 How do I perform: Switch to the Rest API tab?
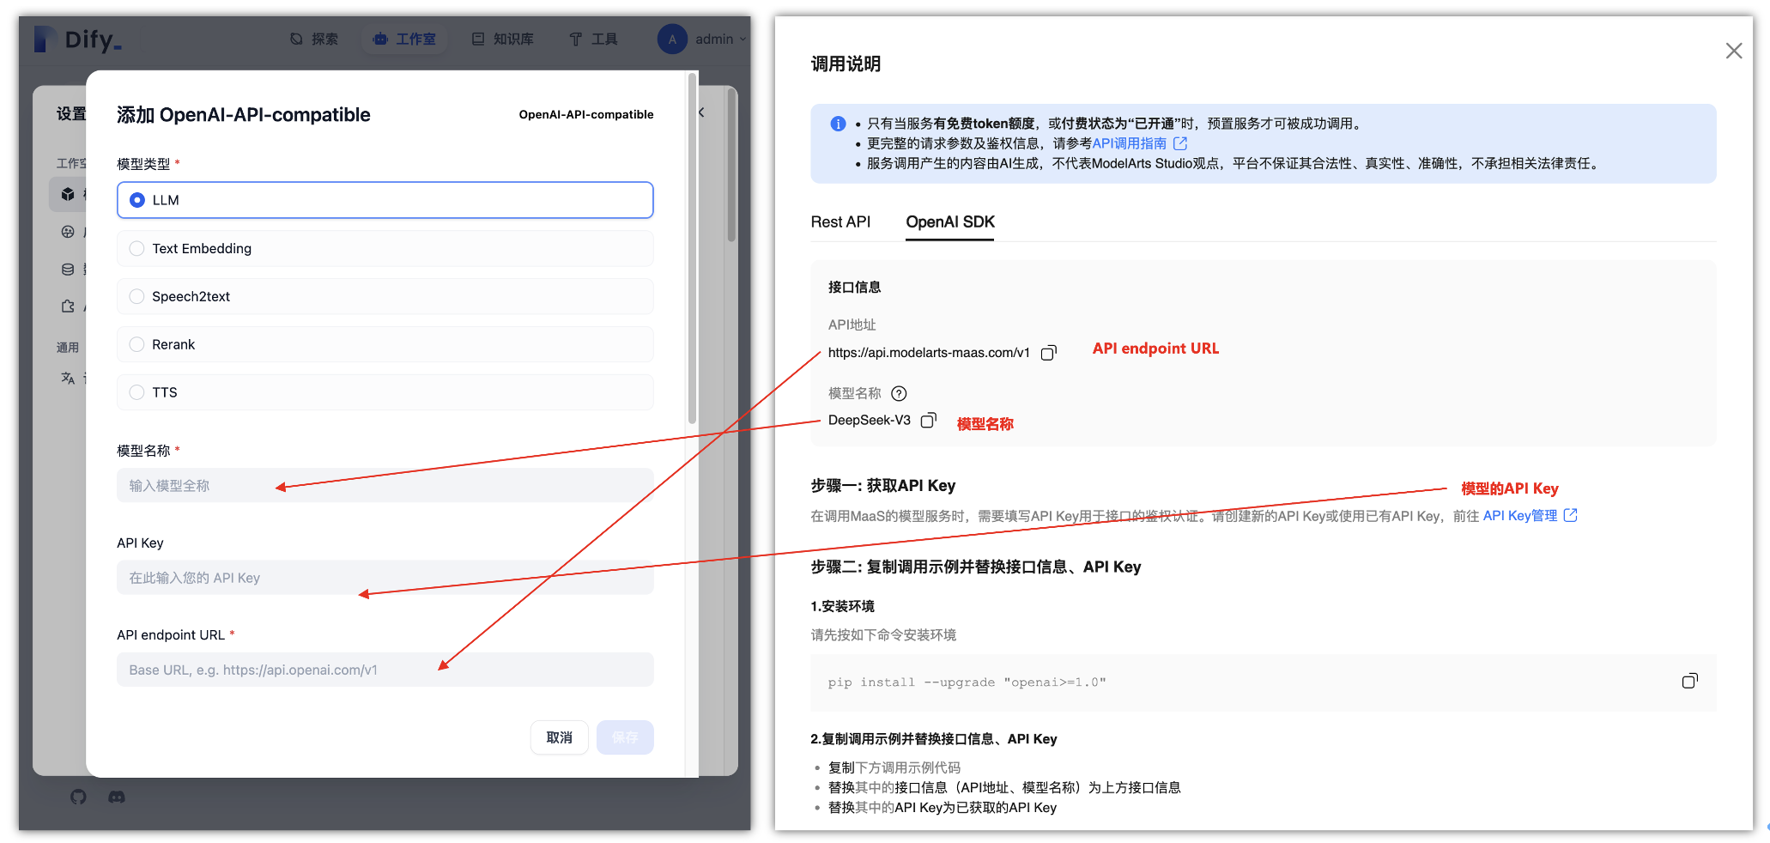(x=840, y=221)
